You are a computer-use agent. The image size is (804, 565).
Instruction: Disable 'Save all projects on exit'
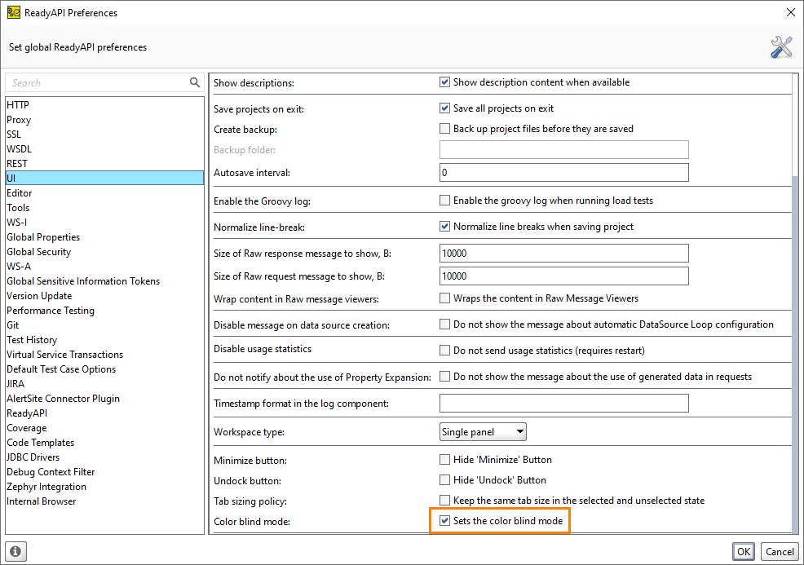click(x=445, y=107)
